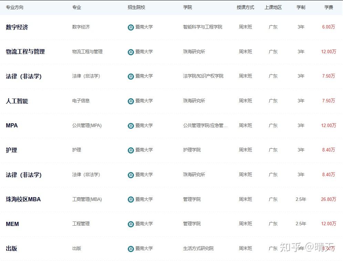Select the 26.80万 tuition value
The image size is (343, 261).
click(329, 199)
